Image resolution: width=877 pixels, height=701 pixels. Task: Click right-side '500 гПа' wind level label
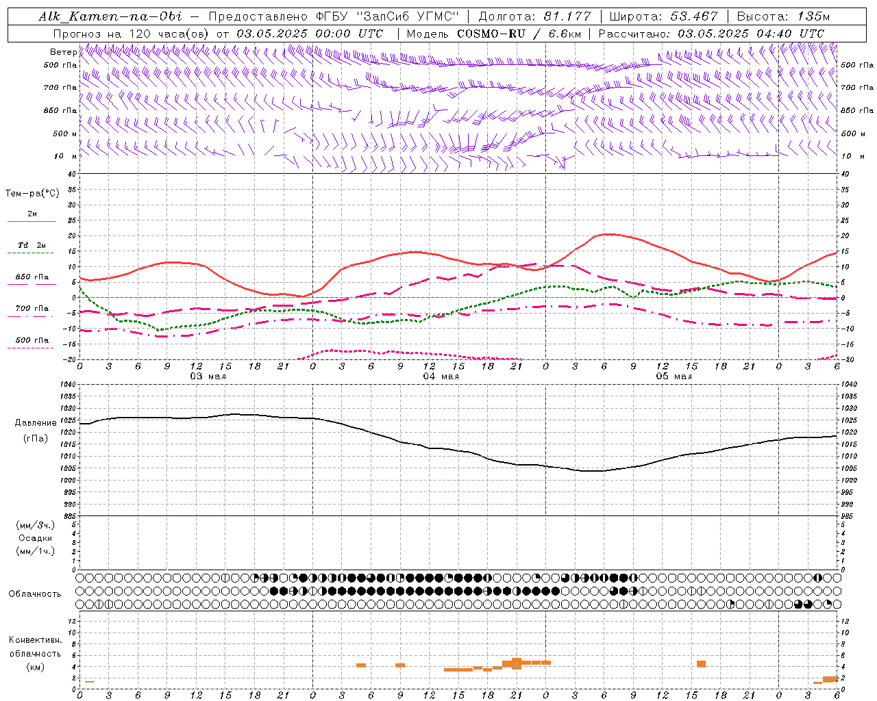(857, 66)
